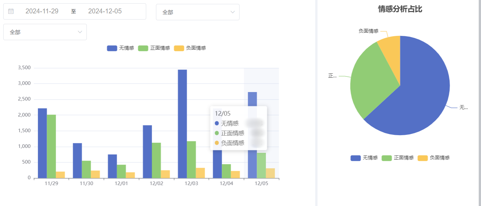481x206 pixels.
Task: Toggle 无情感 series in bar chart legend
Action: click(x=120, y=48)
